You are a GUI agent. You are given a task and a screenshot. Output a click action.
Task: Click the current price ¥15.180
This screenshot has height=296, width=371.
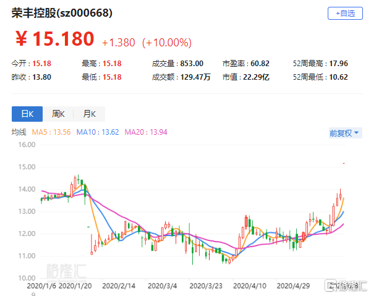(x=55, y=39)
